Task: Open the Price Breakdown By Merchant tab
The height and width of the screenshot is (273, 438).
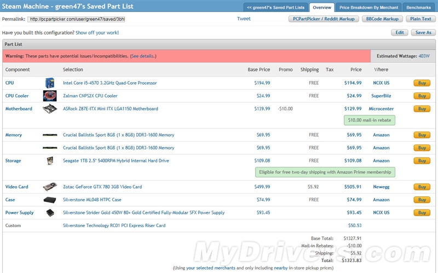Action: (368, 8)
